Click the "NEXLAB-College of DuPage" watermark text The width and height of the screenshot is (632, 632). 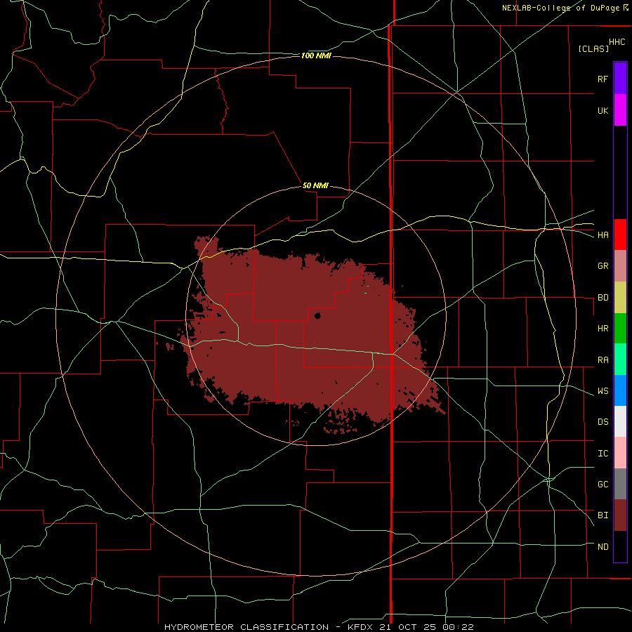pos(561,8)
